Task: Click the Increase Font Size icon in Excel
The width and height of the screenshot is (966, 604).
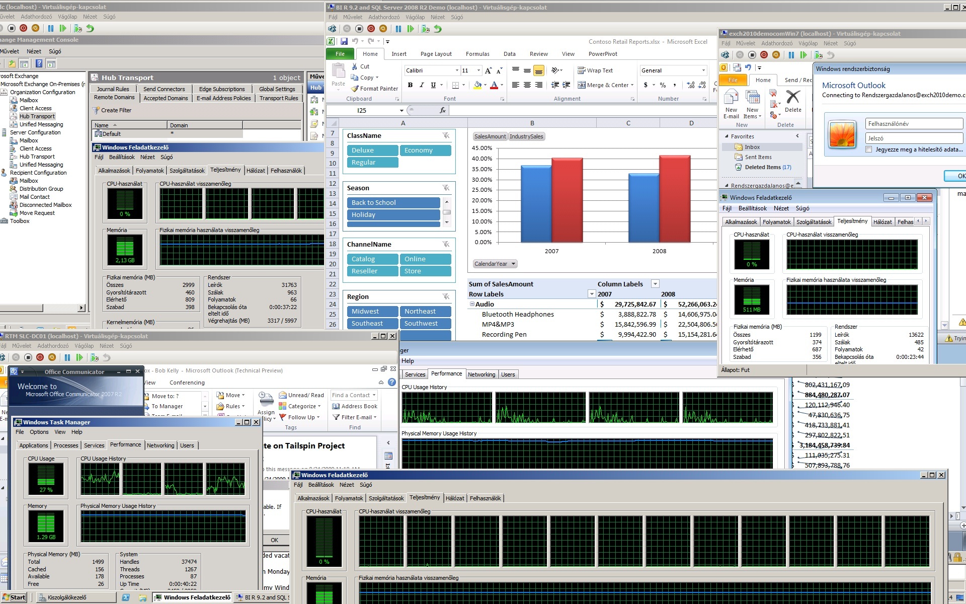Action: (x=488, y=70)
